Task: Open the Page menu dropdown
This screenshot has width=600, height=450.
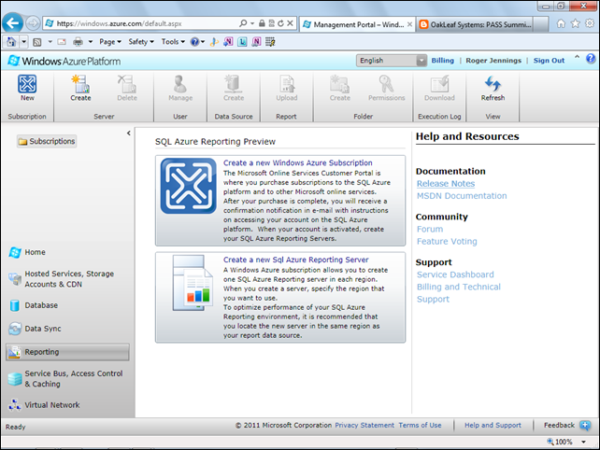Action: (x=110, y=42)
